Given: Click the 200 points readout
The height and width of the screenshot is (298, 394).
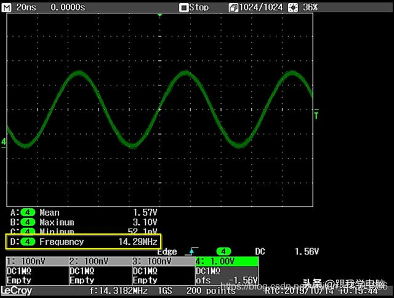Looking at the screenshot, I should coord(211,291).
